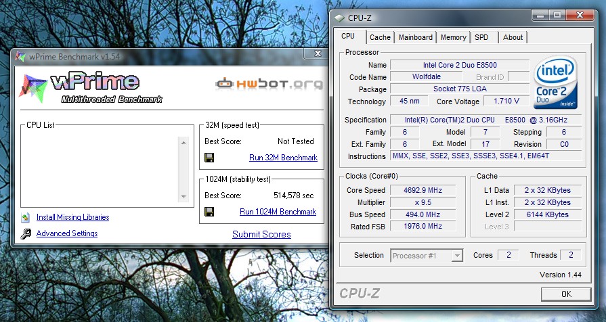Click L1 Inst. value 2 x 32 KBytes
The height and width of the screenshot is (322, 606).
click(x=548, y=202)
